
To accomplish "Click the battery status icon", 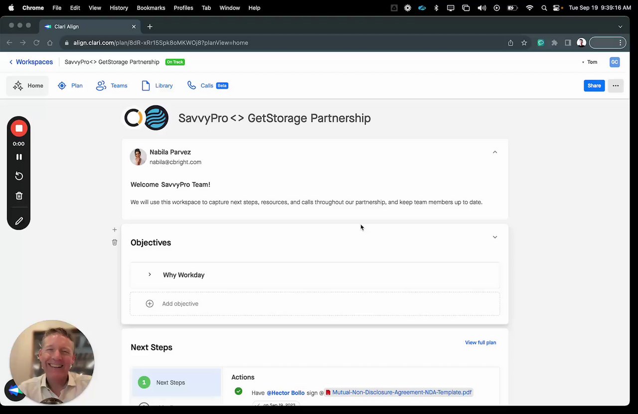I will [x=512, y=8].
